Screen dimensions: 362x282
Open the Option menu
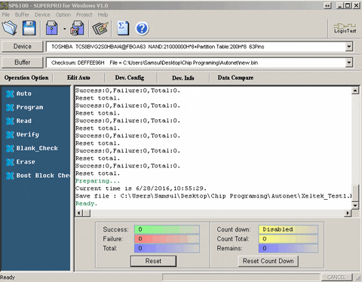pyautogui.click(x=63, y=14)
